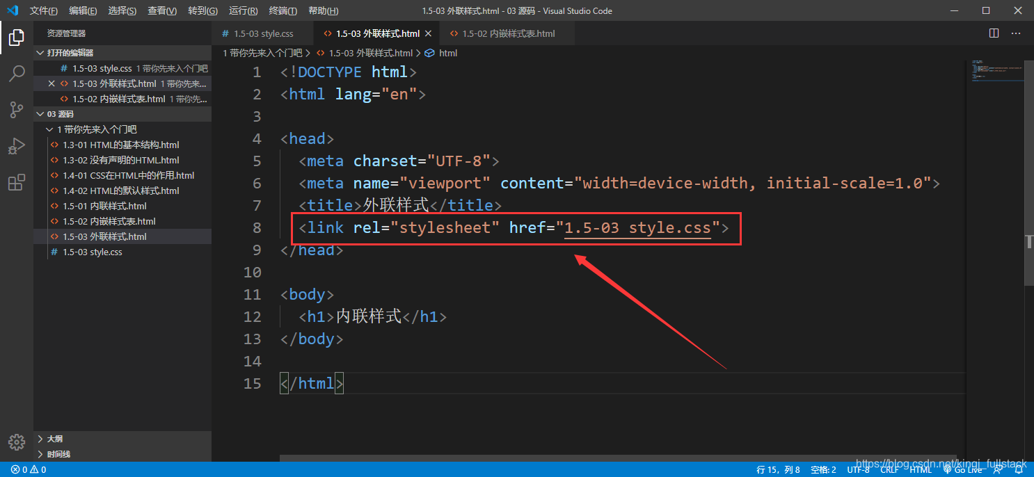Open the 编辑(E) menu
The width and height of the screenshot is (1034, 477).
pos(83,10)
